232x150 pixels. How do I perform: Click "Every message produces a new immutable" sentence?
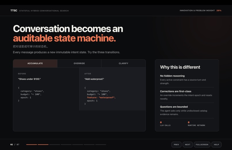tap(66, 52)
